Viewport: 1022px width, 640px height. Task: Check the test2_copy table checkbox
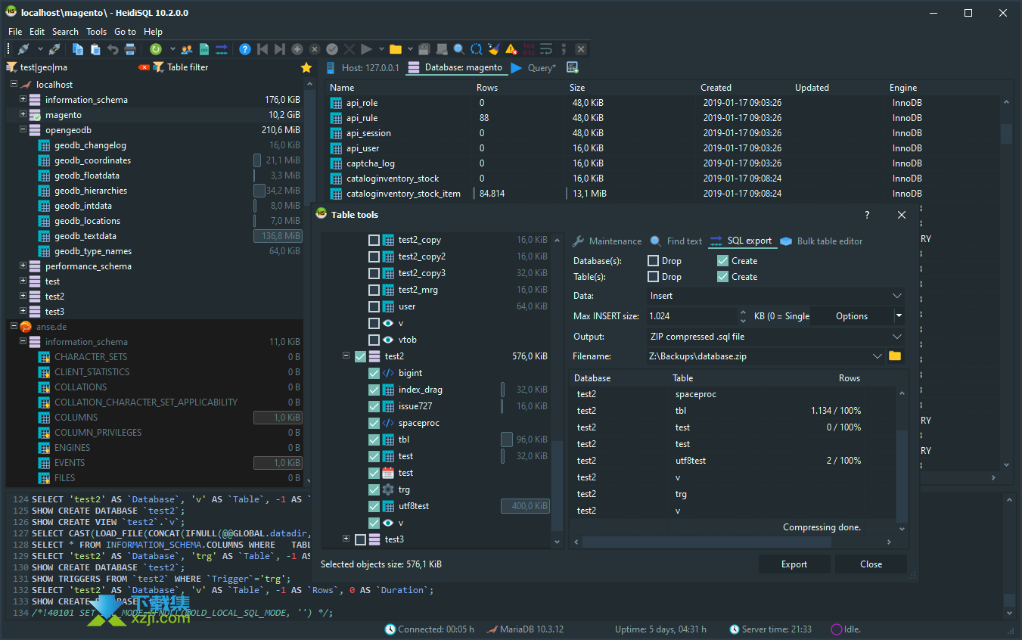374,240
